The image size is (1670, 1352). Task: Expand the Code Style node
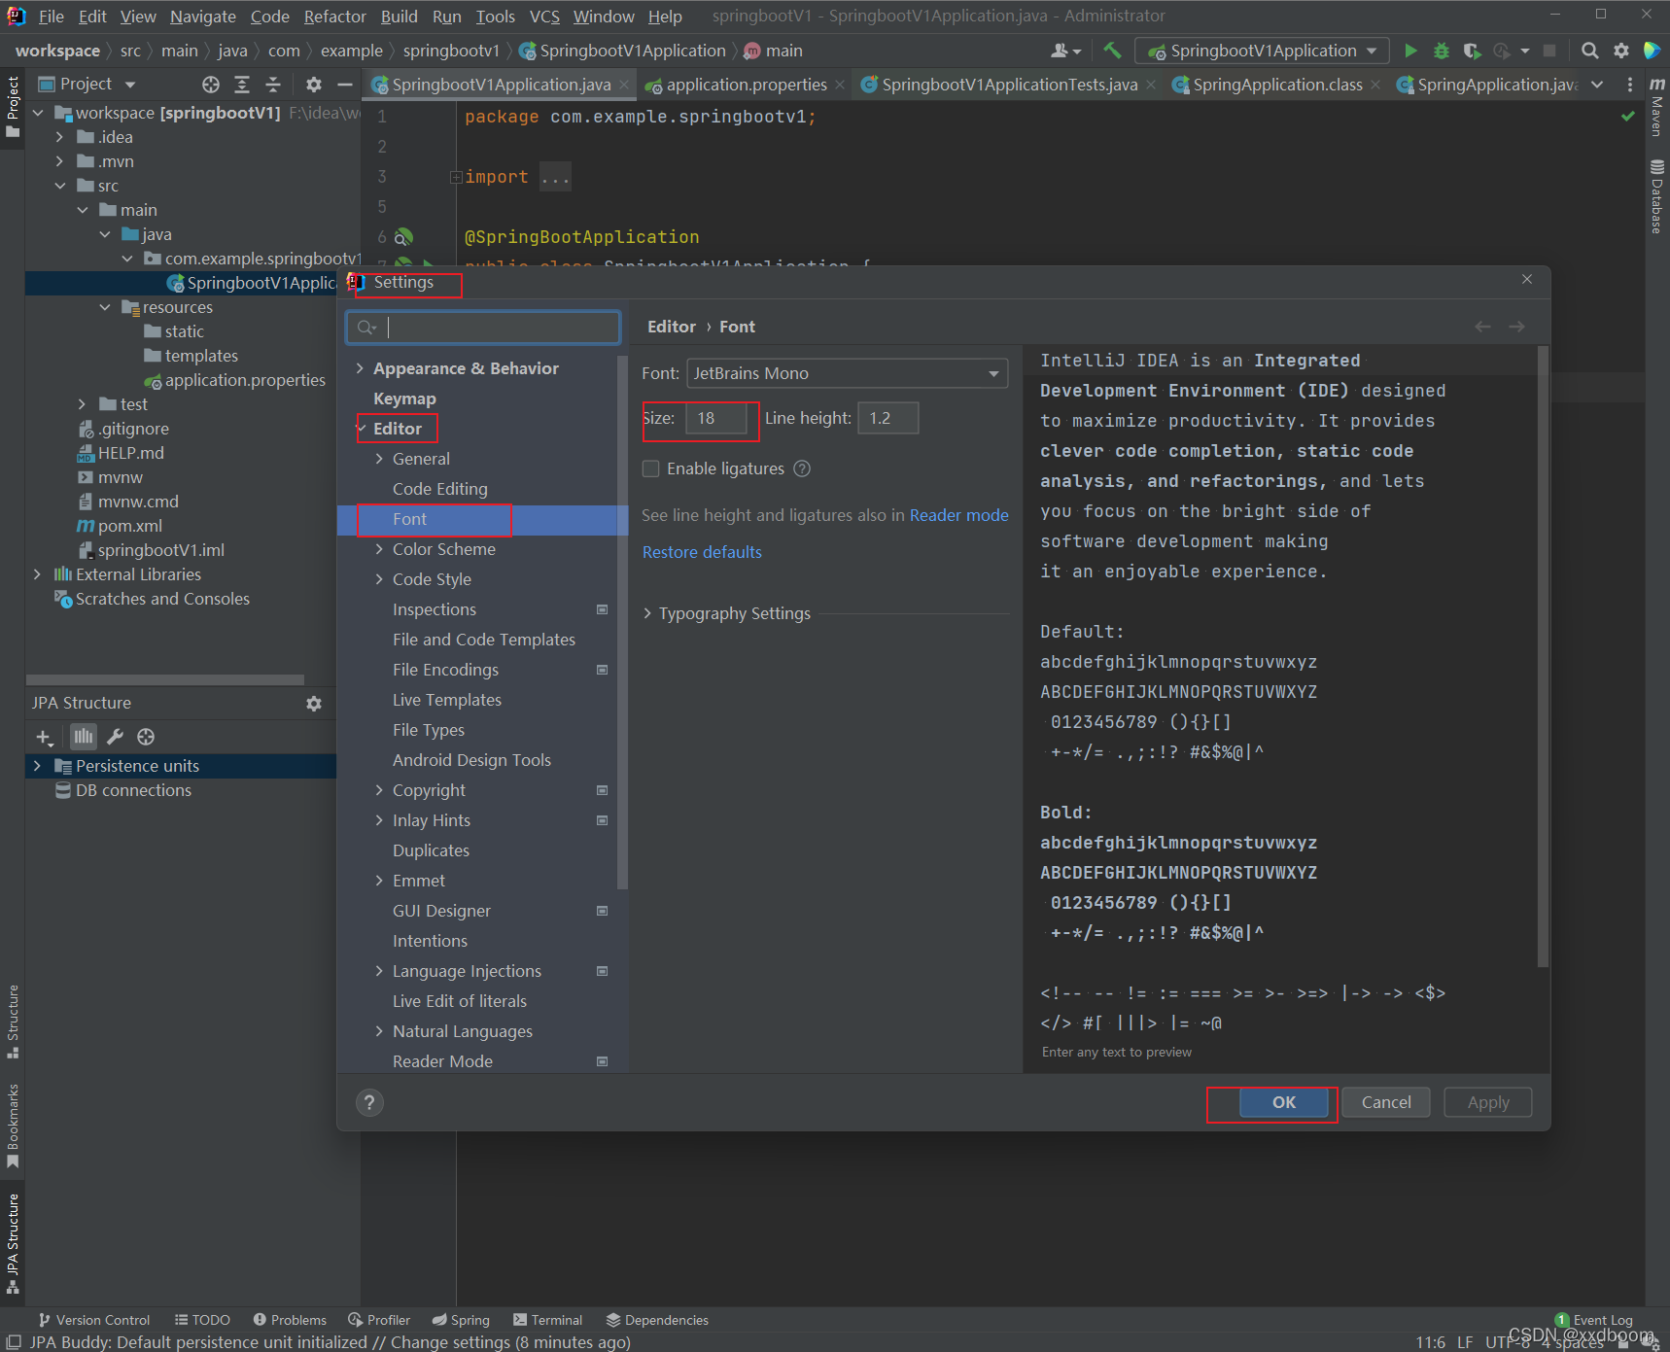pyautogui.click(x=379, y=579)
